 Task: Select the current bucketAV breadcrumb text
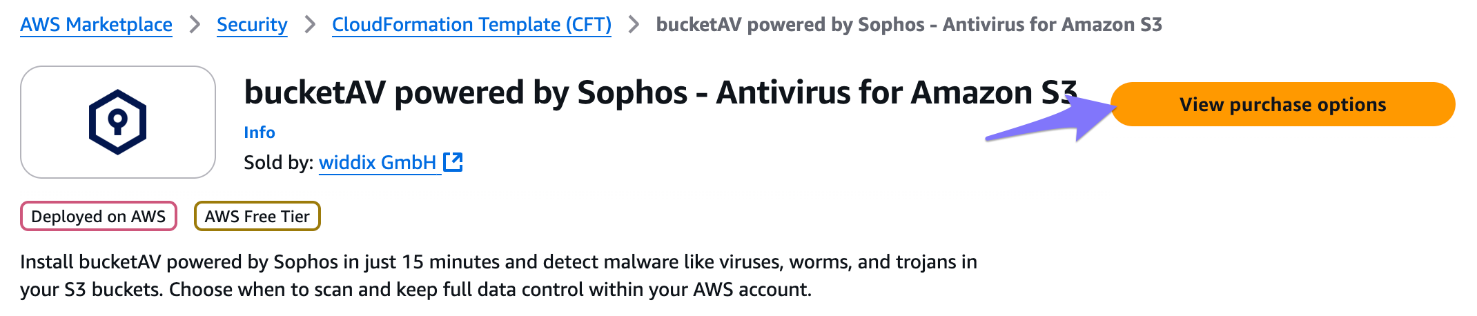909,25
